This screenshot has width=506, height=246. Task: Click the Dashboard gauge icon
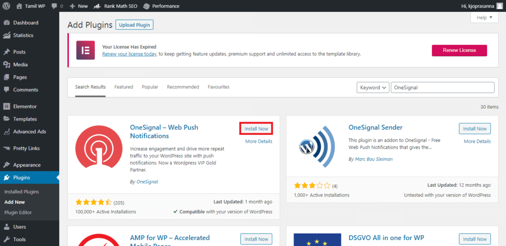click(6, 23)
